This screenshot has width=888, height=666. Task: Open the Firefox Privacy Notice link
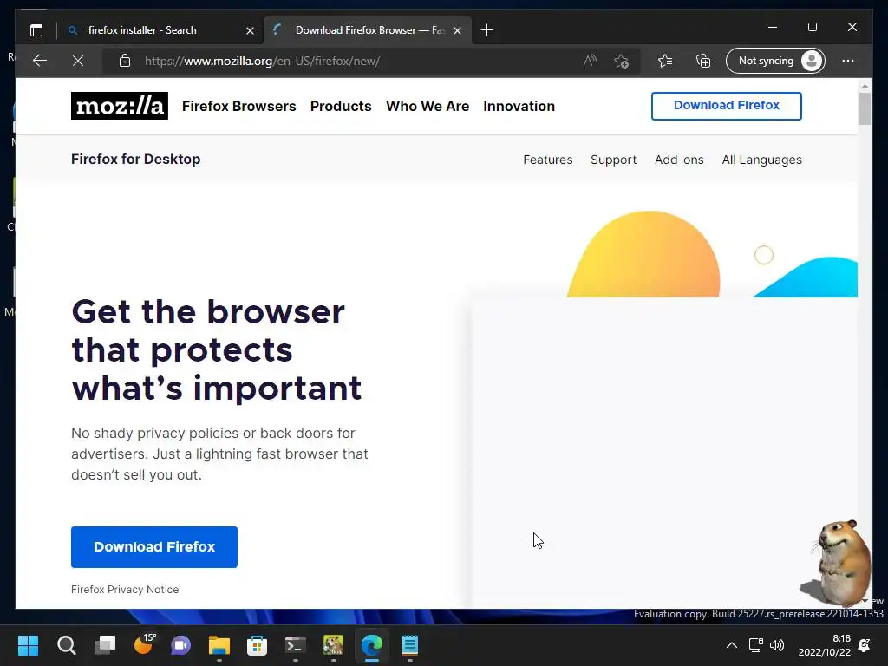[x=125, y=590]
